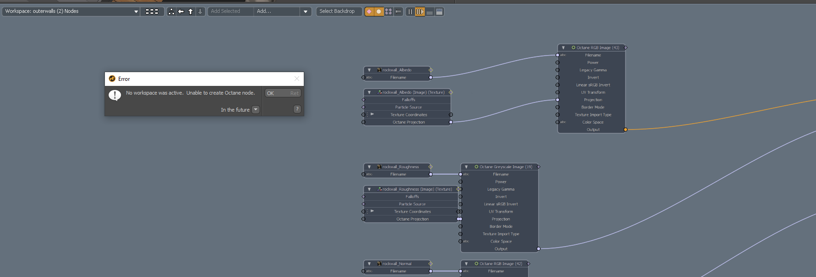This screenshot has width=816, height=277.
Task: Click diamond on Octane RGB Image (42) header
Action: pos(528,264)
